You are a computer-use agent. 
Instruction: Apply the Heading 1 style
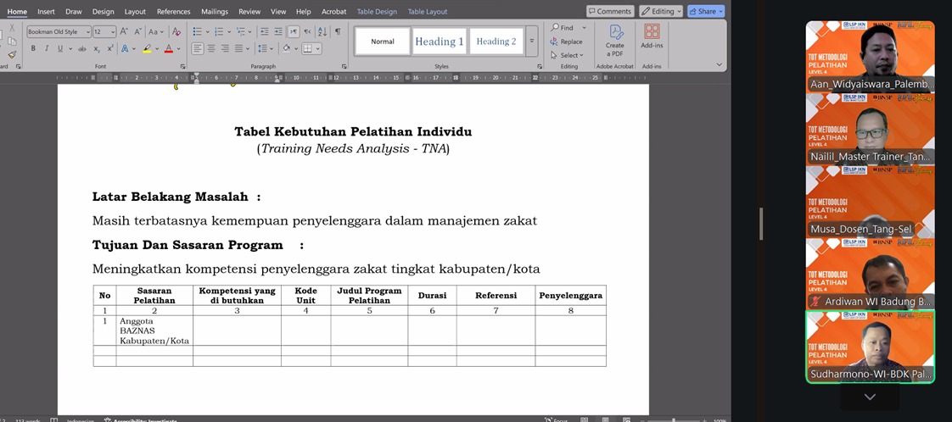[x=439, y=42]
